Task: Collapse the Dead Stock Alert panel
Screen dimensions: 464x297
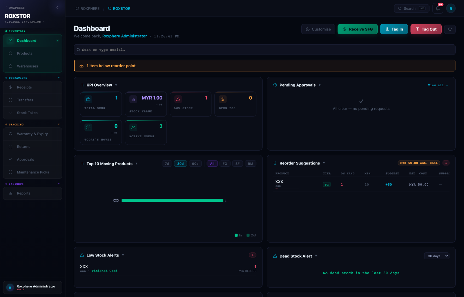Action: tap(316, 256)
